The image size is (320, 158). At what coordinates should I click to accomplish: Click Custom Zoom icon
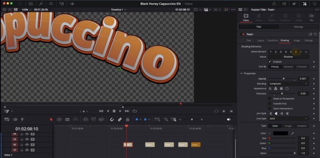(x=174, y=120)
